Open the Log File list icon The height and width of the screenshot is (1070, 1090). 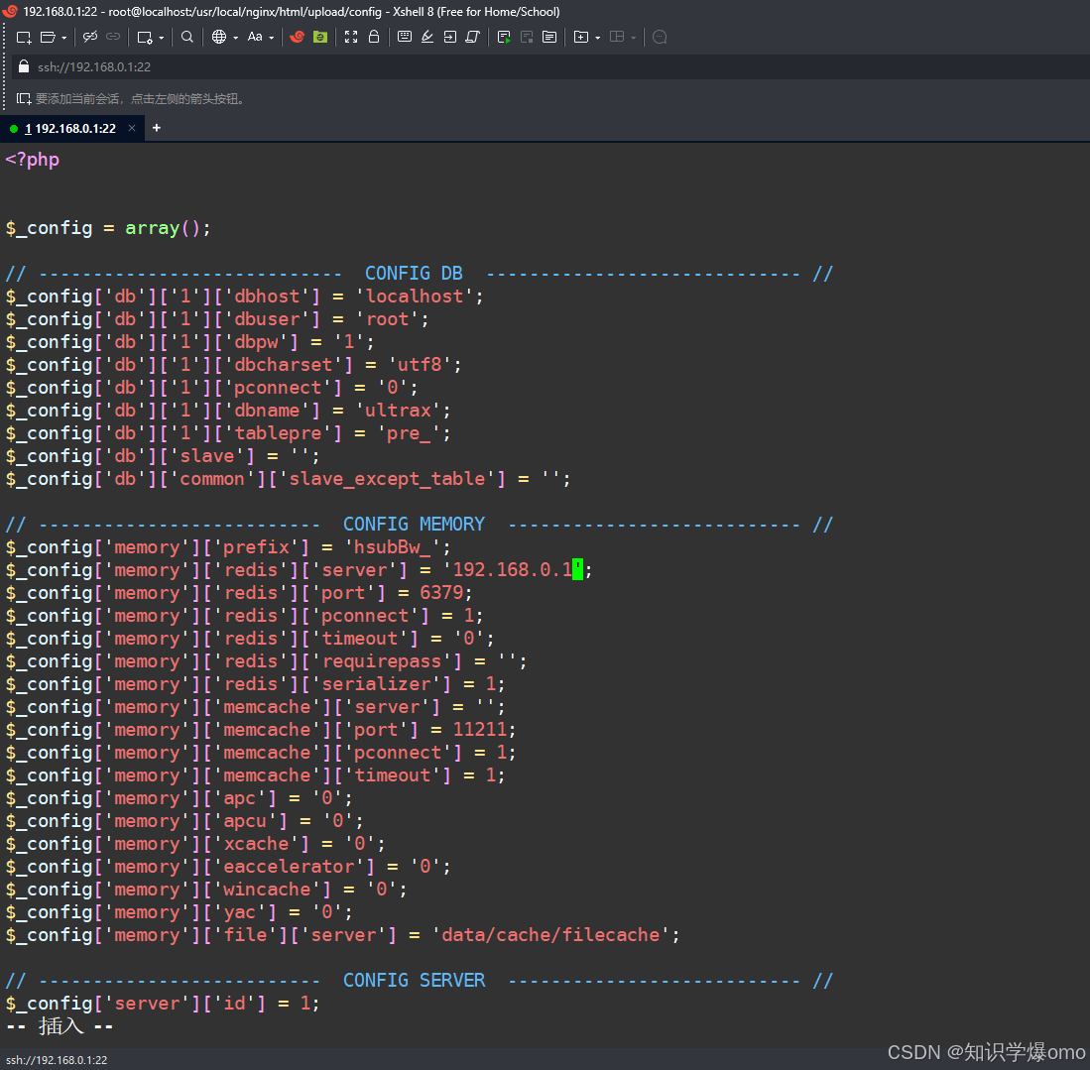click(549, 38)
